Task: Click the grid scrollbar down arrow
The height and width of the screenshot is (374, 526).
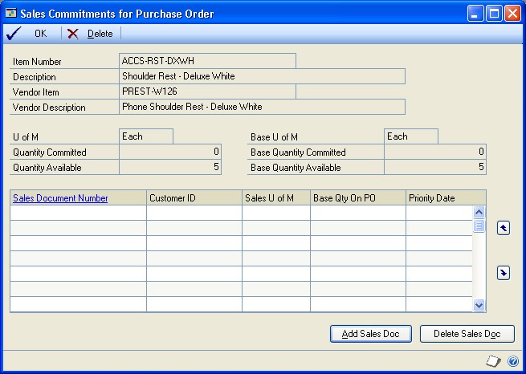Action: pos(479,305)
